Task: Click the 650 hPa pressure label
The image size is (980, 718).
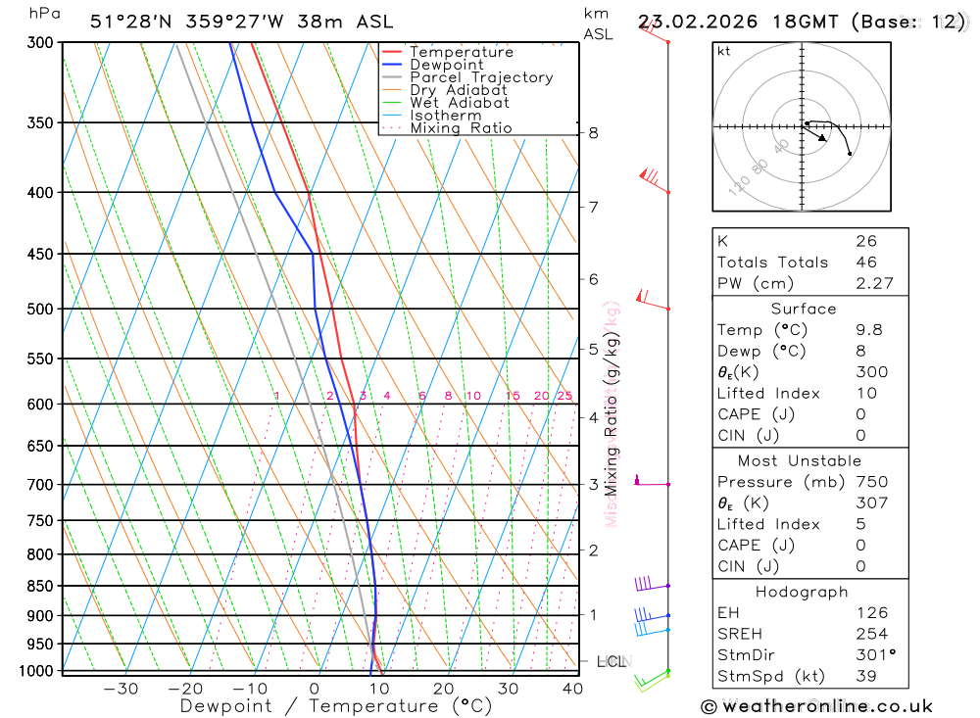Action: click(40, 446)
